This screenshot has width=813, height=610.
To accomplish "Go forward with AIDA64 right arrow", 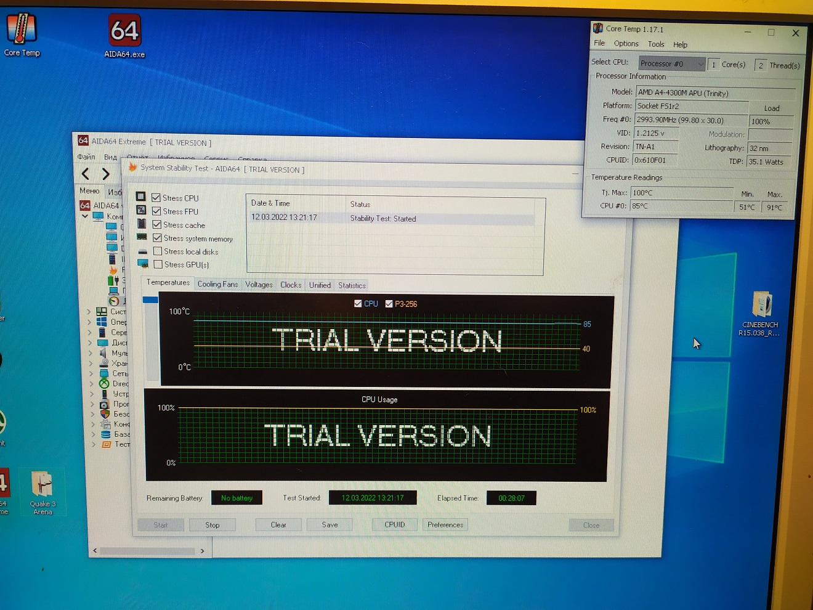I will coord(106,174).
